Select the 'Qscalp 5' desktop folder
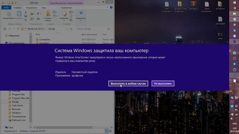The width and height of the screenshot is (239, 134). click(180, 7)
